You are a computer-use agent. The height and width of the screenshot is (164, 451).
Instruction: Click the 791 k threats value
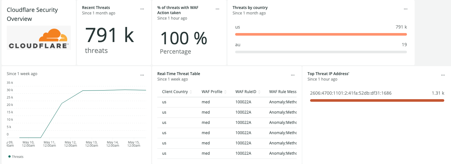tap(109, 35)
